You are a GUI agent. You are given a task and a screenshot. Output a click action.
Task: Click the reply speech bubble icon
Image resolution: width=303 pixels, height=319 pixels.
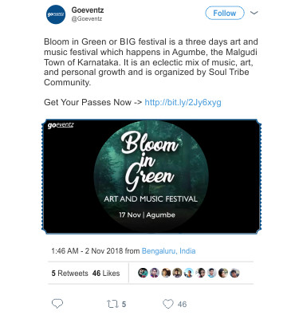(57, 304)
